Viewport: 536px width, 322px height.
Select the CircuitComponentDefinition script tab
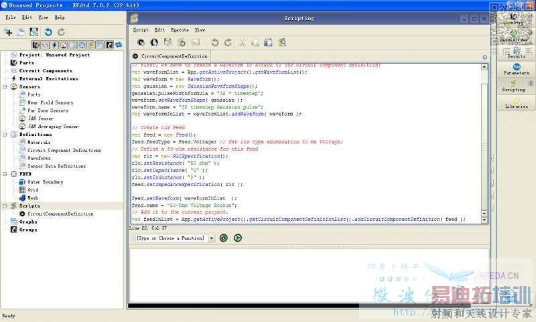[170, 56]
